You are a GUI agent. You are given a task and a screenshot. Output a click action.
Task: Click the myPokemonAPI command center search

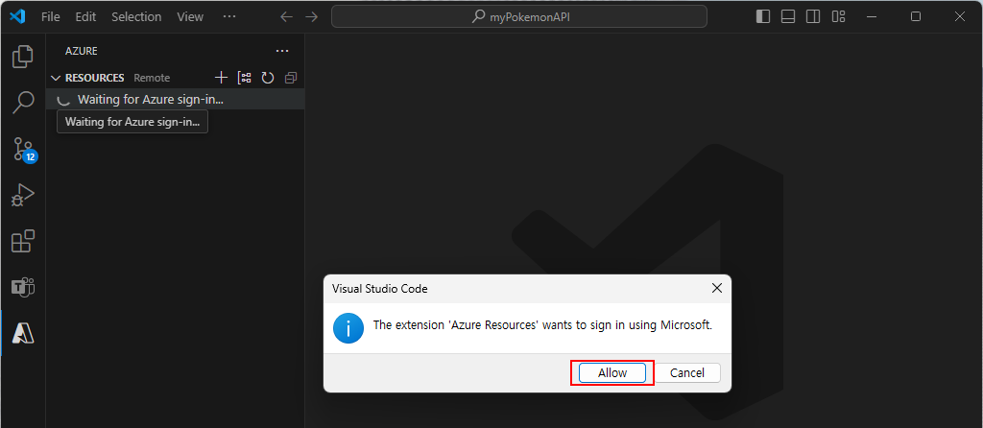point(519,17)
